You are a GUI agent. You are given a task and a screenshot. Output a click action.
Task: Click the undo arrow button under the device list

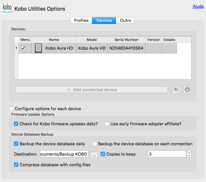(x=176, y=90)
